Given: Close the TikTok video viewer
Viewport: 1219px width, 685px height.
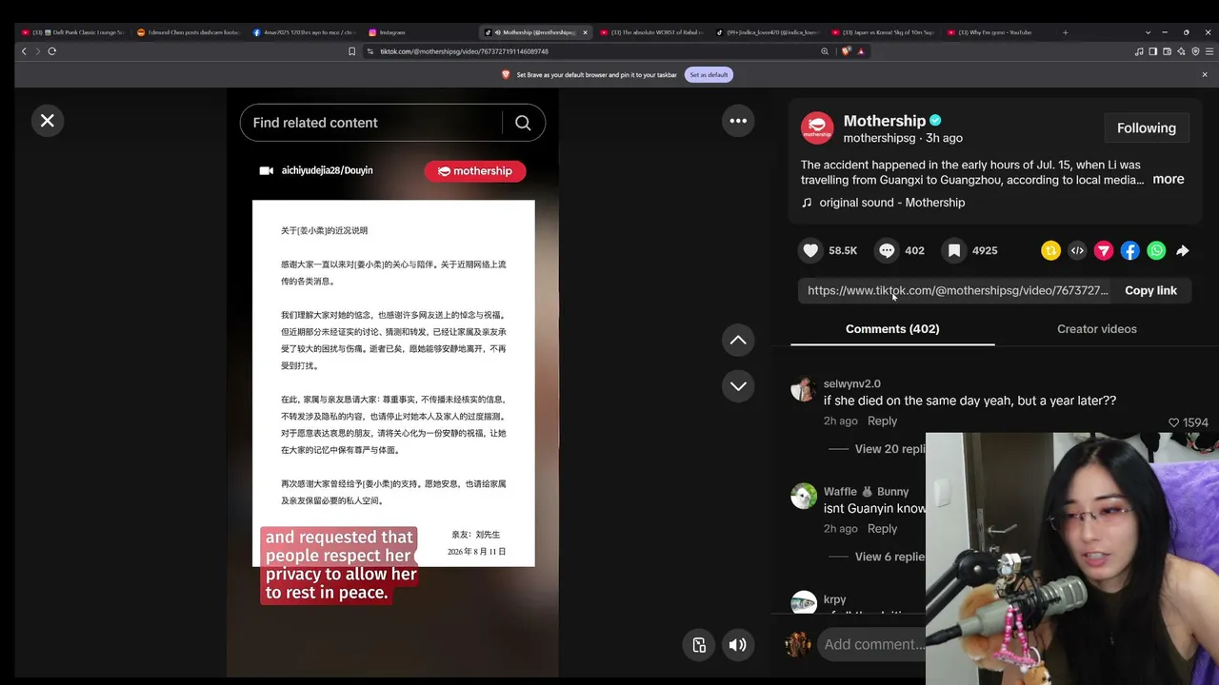Looking at the screenshot, I should click(x=47, y=121).
